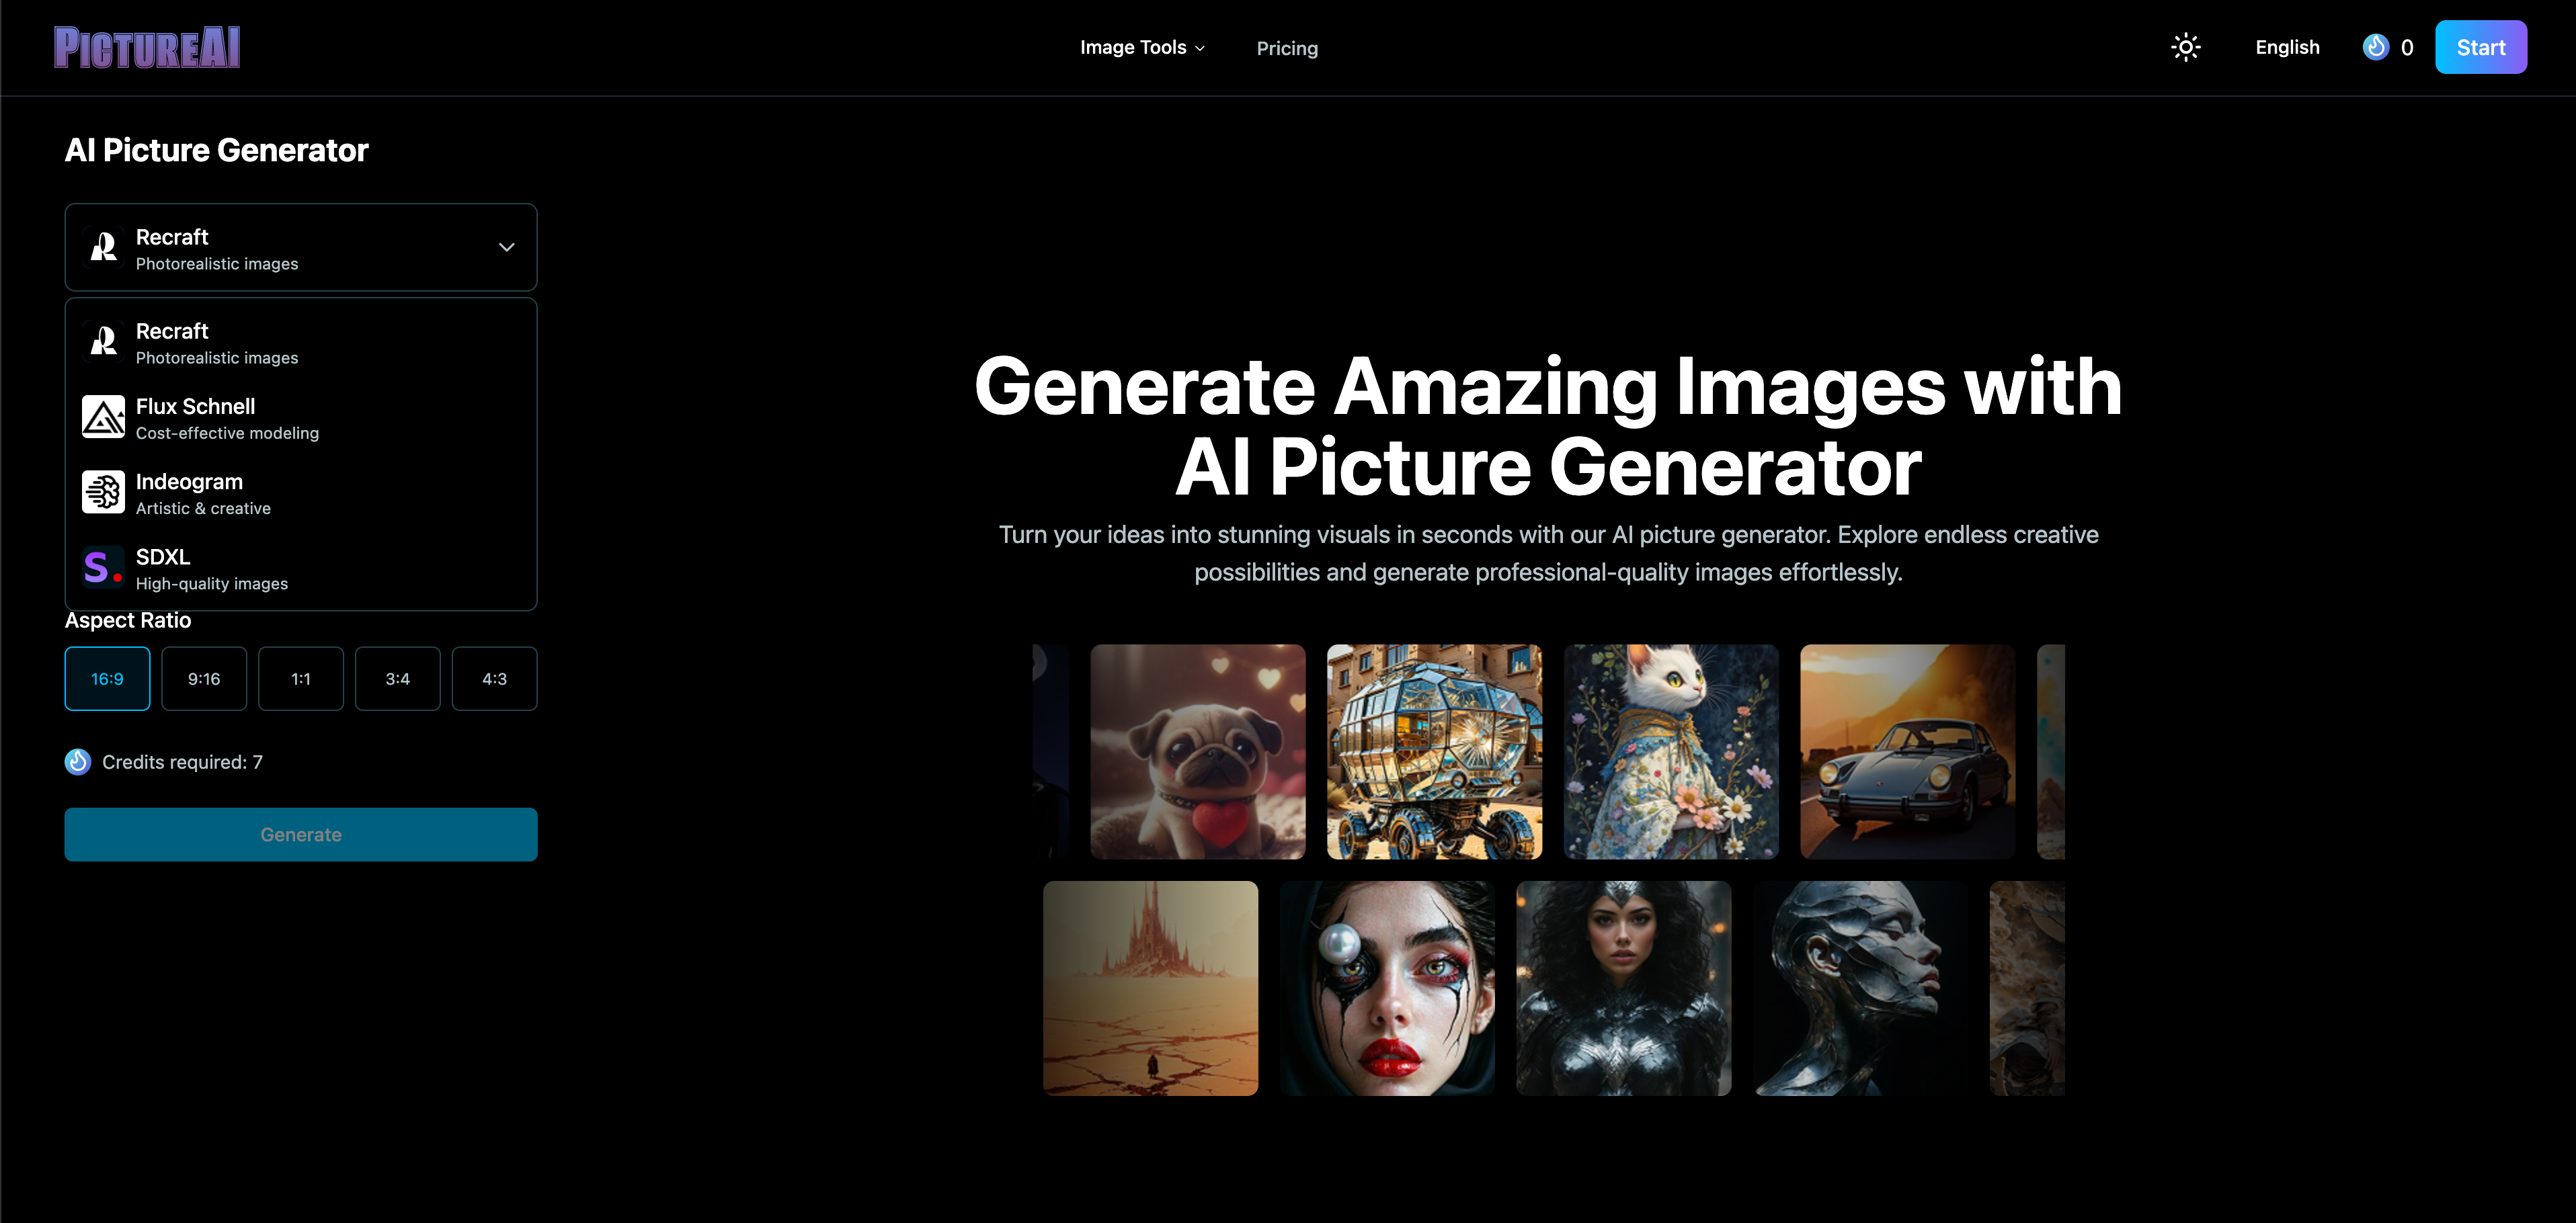Toggle the light theme sun icon

coord(2186,46)
